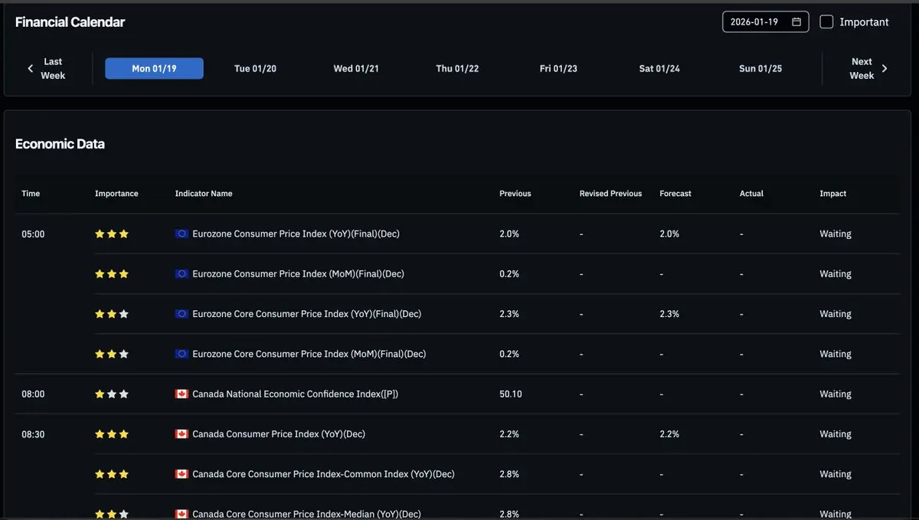Switch to Fri 01/23 tab
Viewport: 919px width, 520px height.
click(558, 68)
